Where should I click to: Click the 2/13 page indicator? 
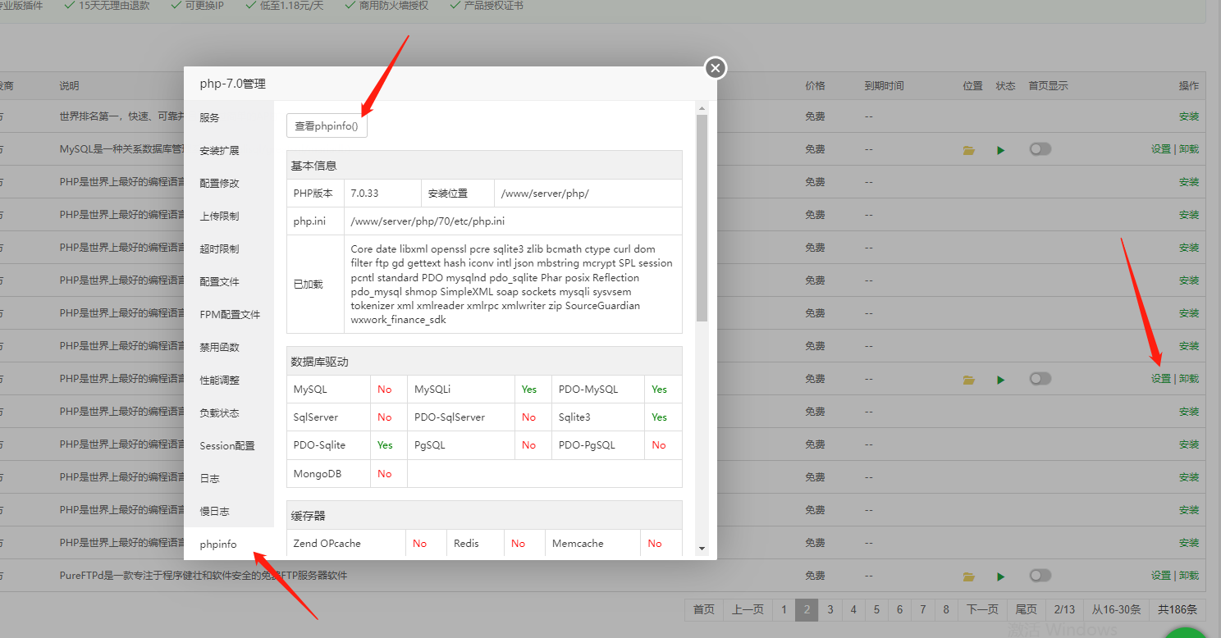tap(1064, 609)
